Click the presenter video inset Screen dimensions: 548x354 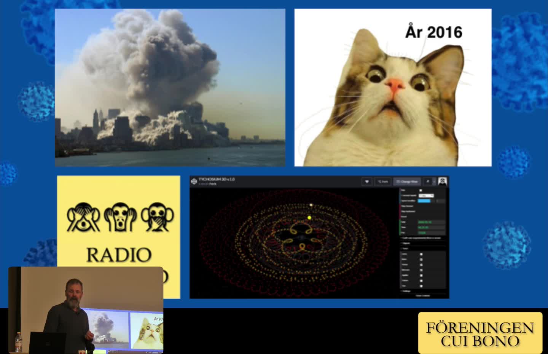(86, 310)
